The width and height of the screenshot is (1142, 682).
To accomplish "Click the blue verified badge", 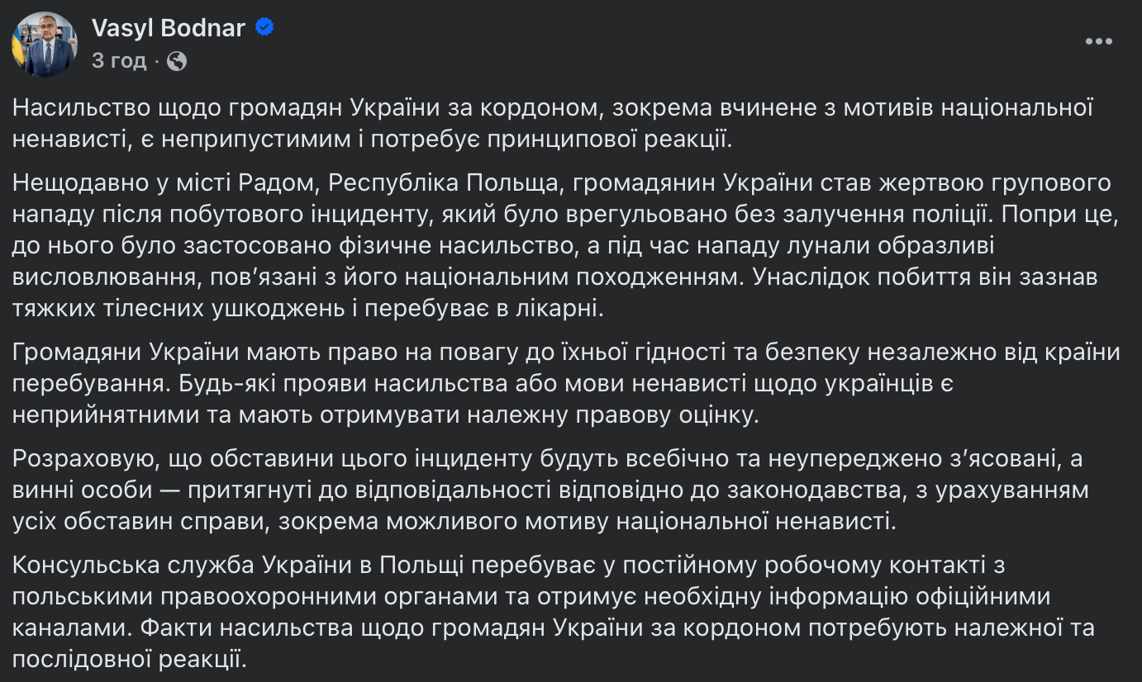I will click(264, 28).
